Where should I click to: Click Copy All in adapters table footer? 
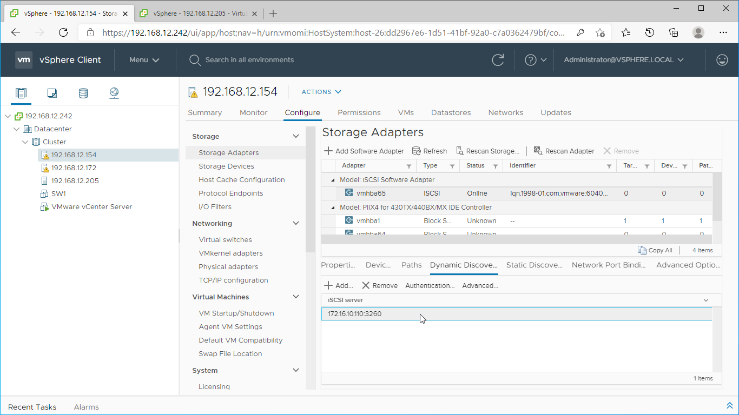pos(655,250)
